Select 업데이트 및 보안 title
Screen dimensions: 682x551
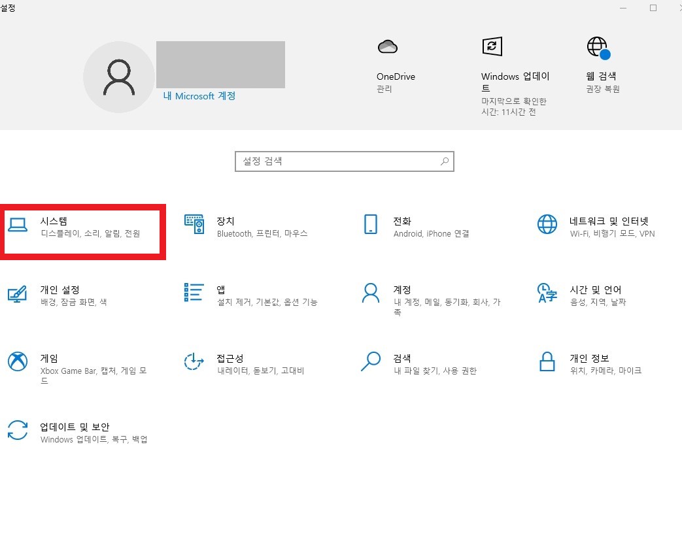tap(75, 427)
